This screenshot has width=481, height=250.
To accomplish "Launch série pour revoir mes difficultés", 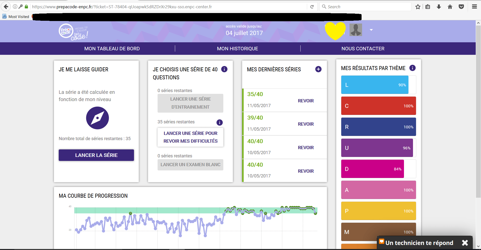I will click(x=190, y=137).
